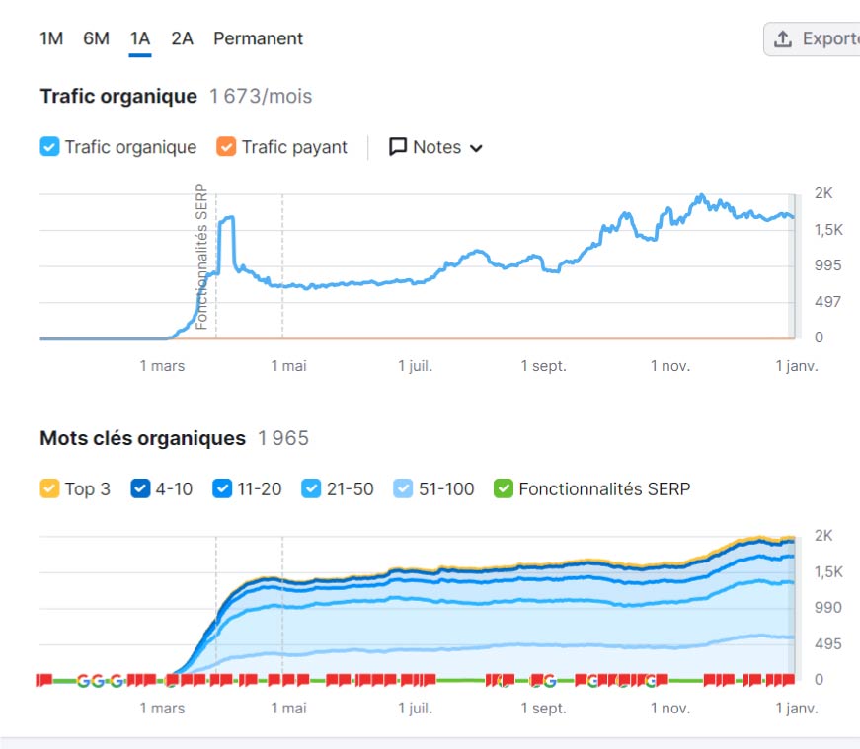The width and height of the screenshot is (860, 749).
Task: Click the red update marker near 1 mai
Action: (x=287, y=678)
